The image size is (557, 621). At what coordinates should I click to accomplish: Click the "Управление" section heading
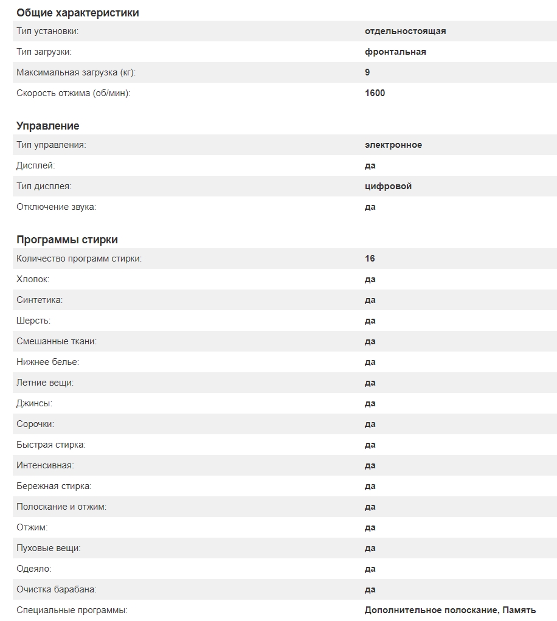47,126
